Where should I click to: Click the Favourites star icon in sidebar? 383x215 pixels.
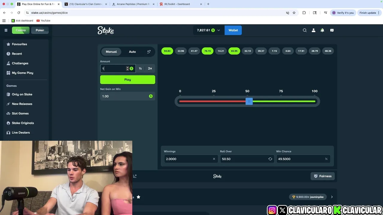pos(8,44)
